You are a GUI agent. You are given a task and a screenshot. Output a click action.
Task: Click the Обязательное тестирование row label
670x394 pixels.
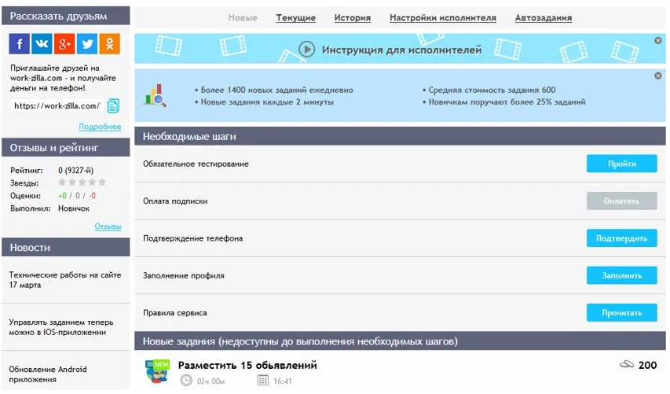point(196,164)
